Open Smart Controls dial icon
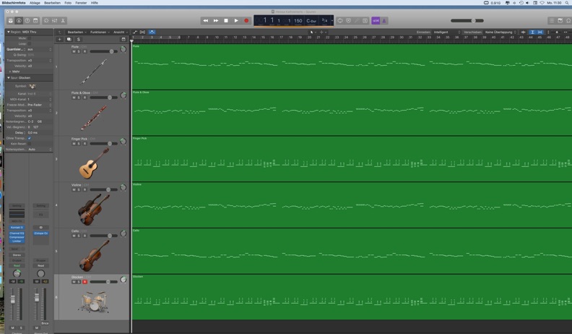 click(x=46, y=21)
